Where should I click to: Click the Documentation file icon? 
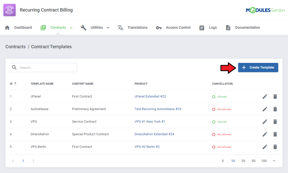point(228,28)
